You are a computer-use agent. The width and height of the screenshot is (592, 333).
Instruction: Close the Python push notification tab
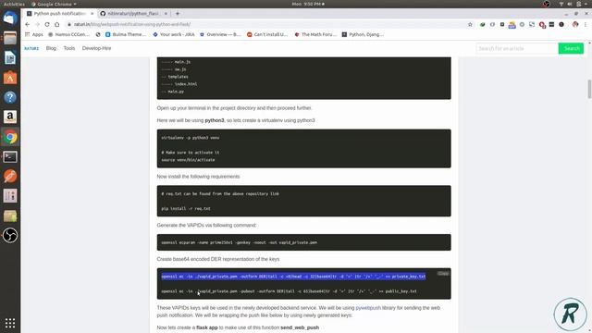click(x=92, y=14)
